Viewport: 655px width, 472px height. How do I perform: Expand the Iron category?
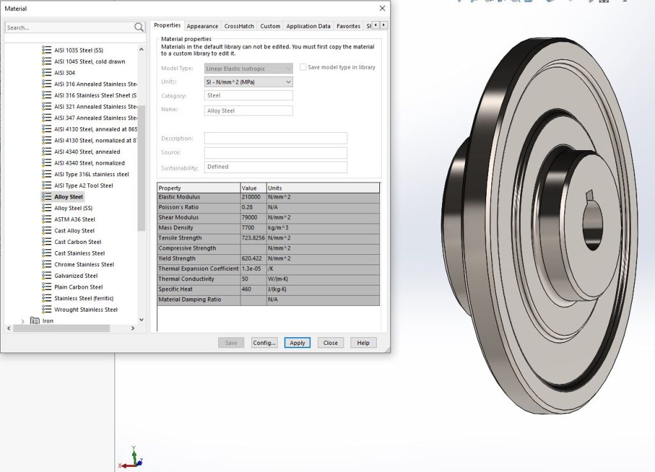point(23,321)
